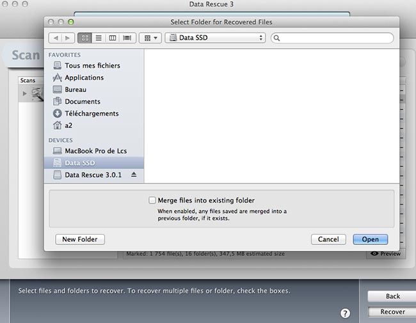Switch to icon view
Screen dimensions: 416x323
(85, 38)
